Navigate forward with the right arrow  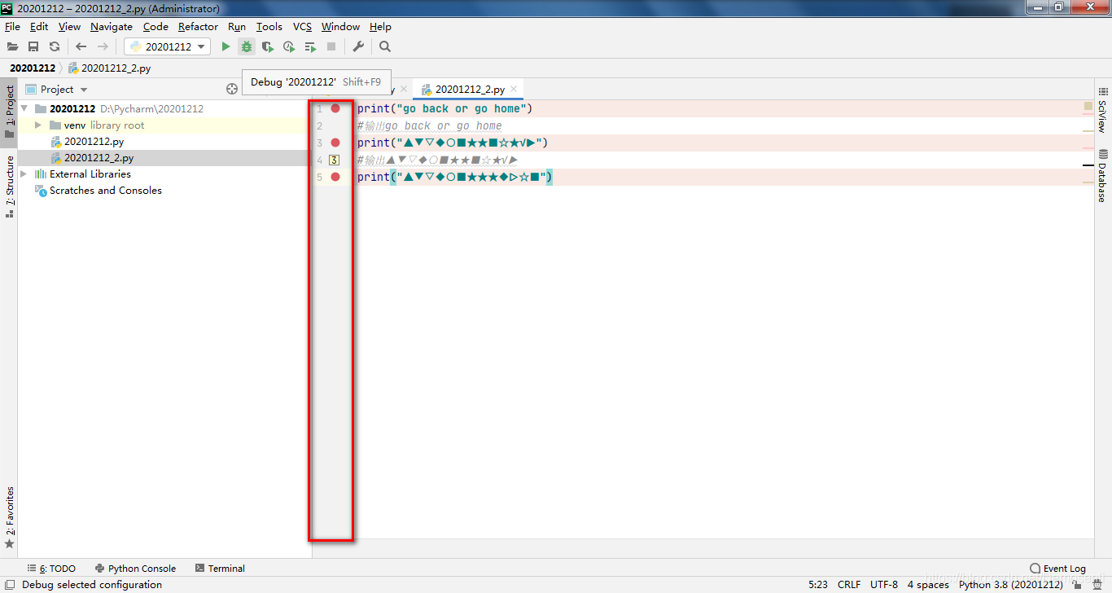[103, 46]
